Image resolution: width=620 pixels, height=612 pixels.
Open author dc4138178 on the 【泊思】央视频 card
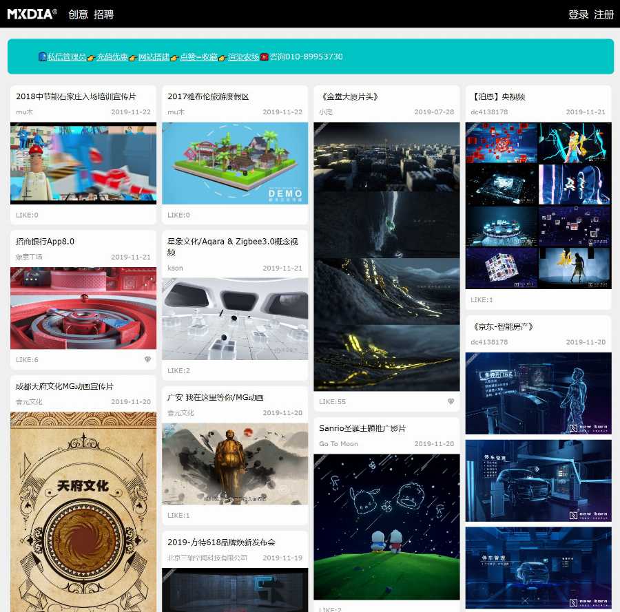click(x=490, y=112)
